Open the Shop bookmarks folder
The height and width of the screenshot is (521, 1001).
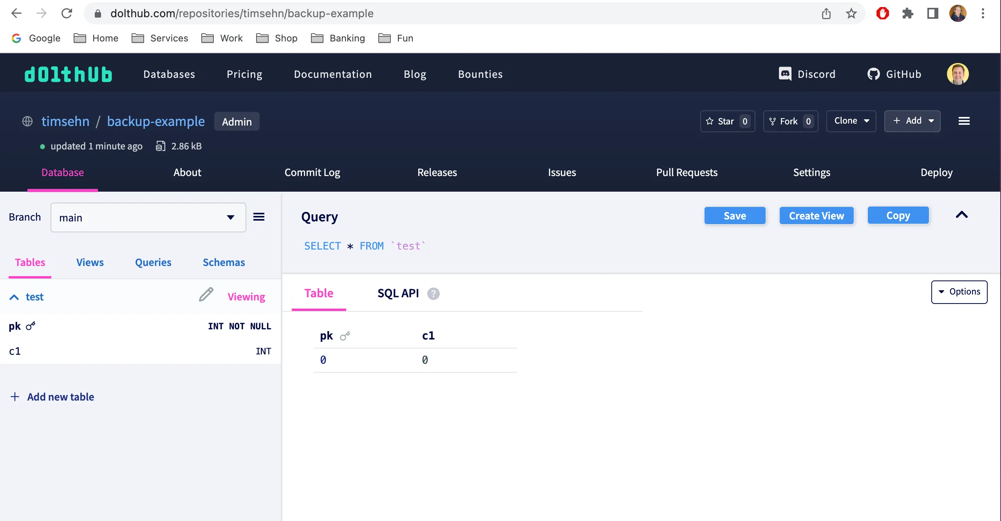277,38
